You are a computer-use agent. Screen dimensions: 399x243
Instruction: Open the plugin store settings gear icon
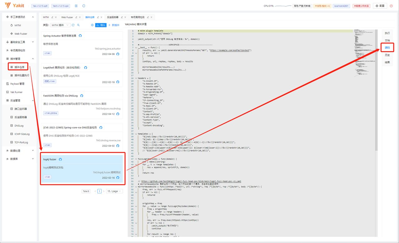(x=92, y=25)
